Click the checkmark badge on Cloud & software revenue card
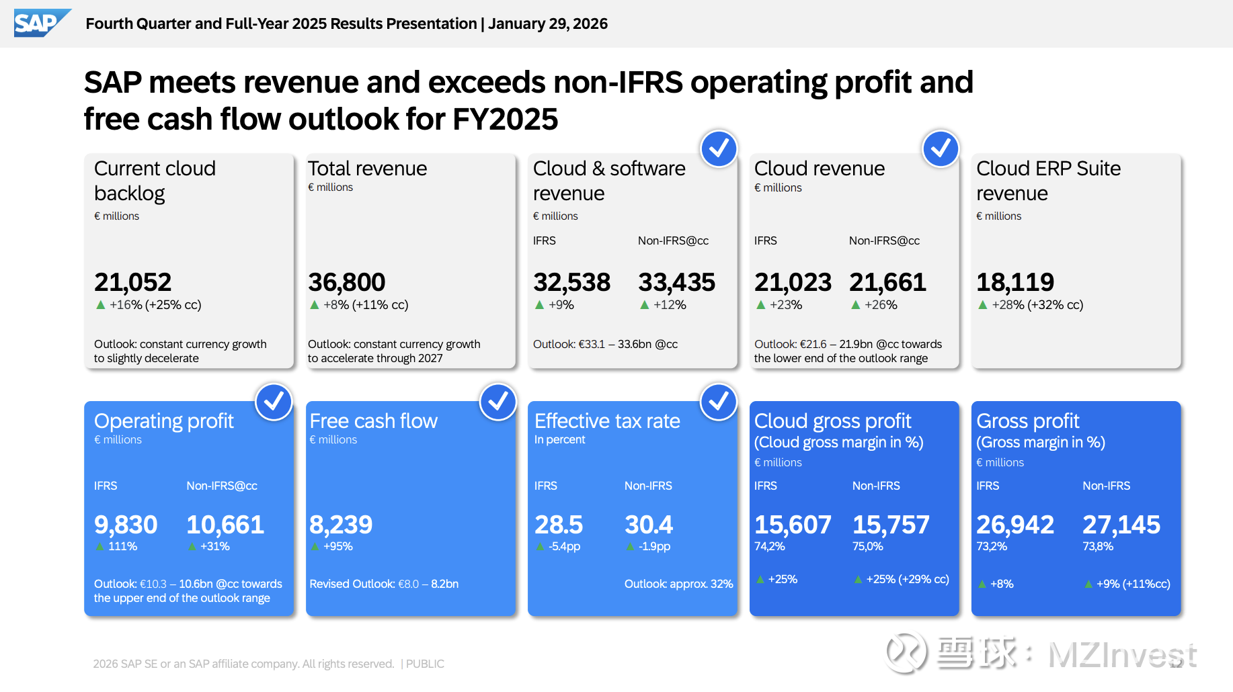Screen dimensions: 1233x692 pos(719,148)
